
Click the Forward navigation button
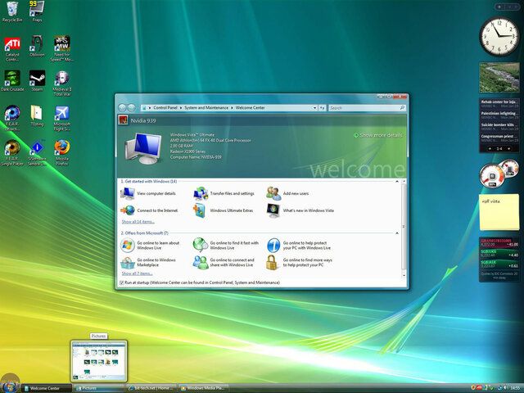point(132,107)
